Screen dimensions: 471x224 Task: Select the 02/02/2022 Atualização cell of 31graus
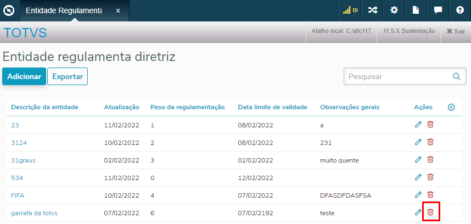pos(122,160)
